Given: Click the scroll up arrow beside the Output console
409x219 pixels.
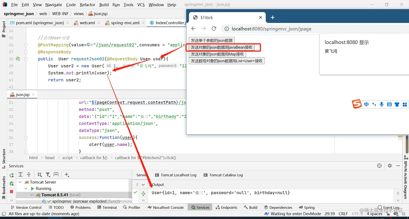Looking at the screenshot, I should point(398,194).
